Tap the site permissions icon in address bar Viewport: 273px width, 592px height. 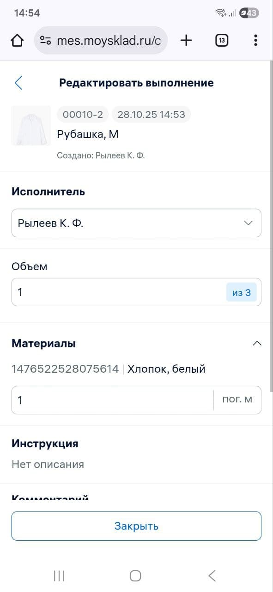click(45, 40)
